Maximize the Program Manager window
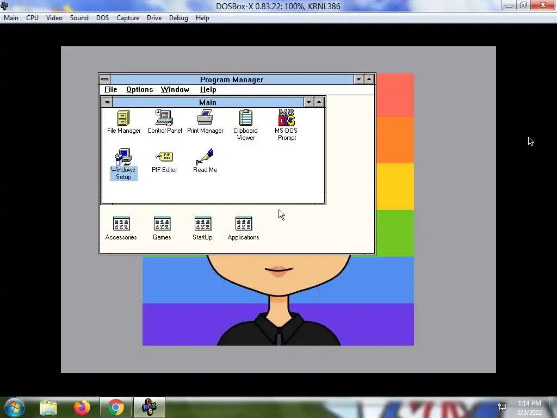 369,79
